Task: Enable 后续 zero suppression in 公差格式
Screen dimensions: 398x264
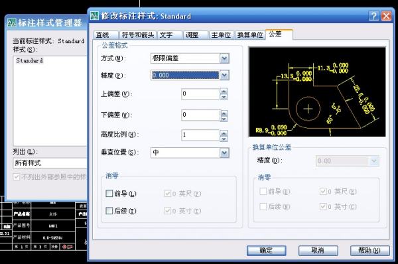Action: [109, 211]
